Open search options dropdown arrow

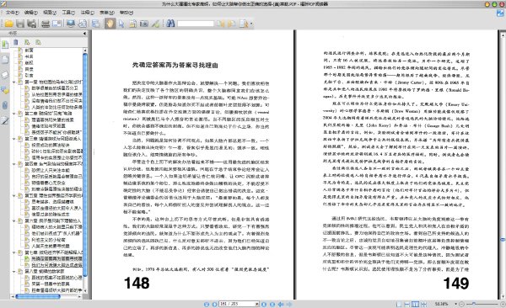(x=251, y=24)
